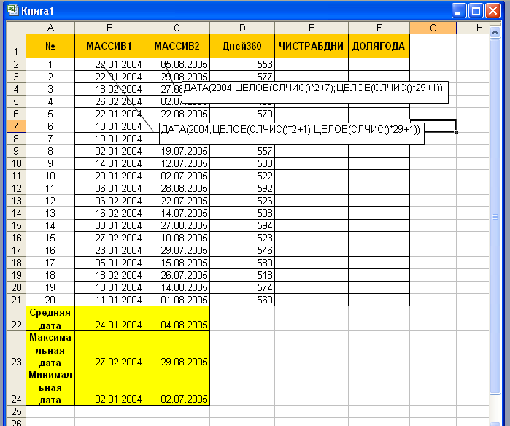Click cell with date 19.01.2004

pos(109,139)
